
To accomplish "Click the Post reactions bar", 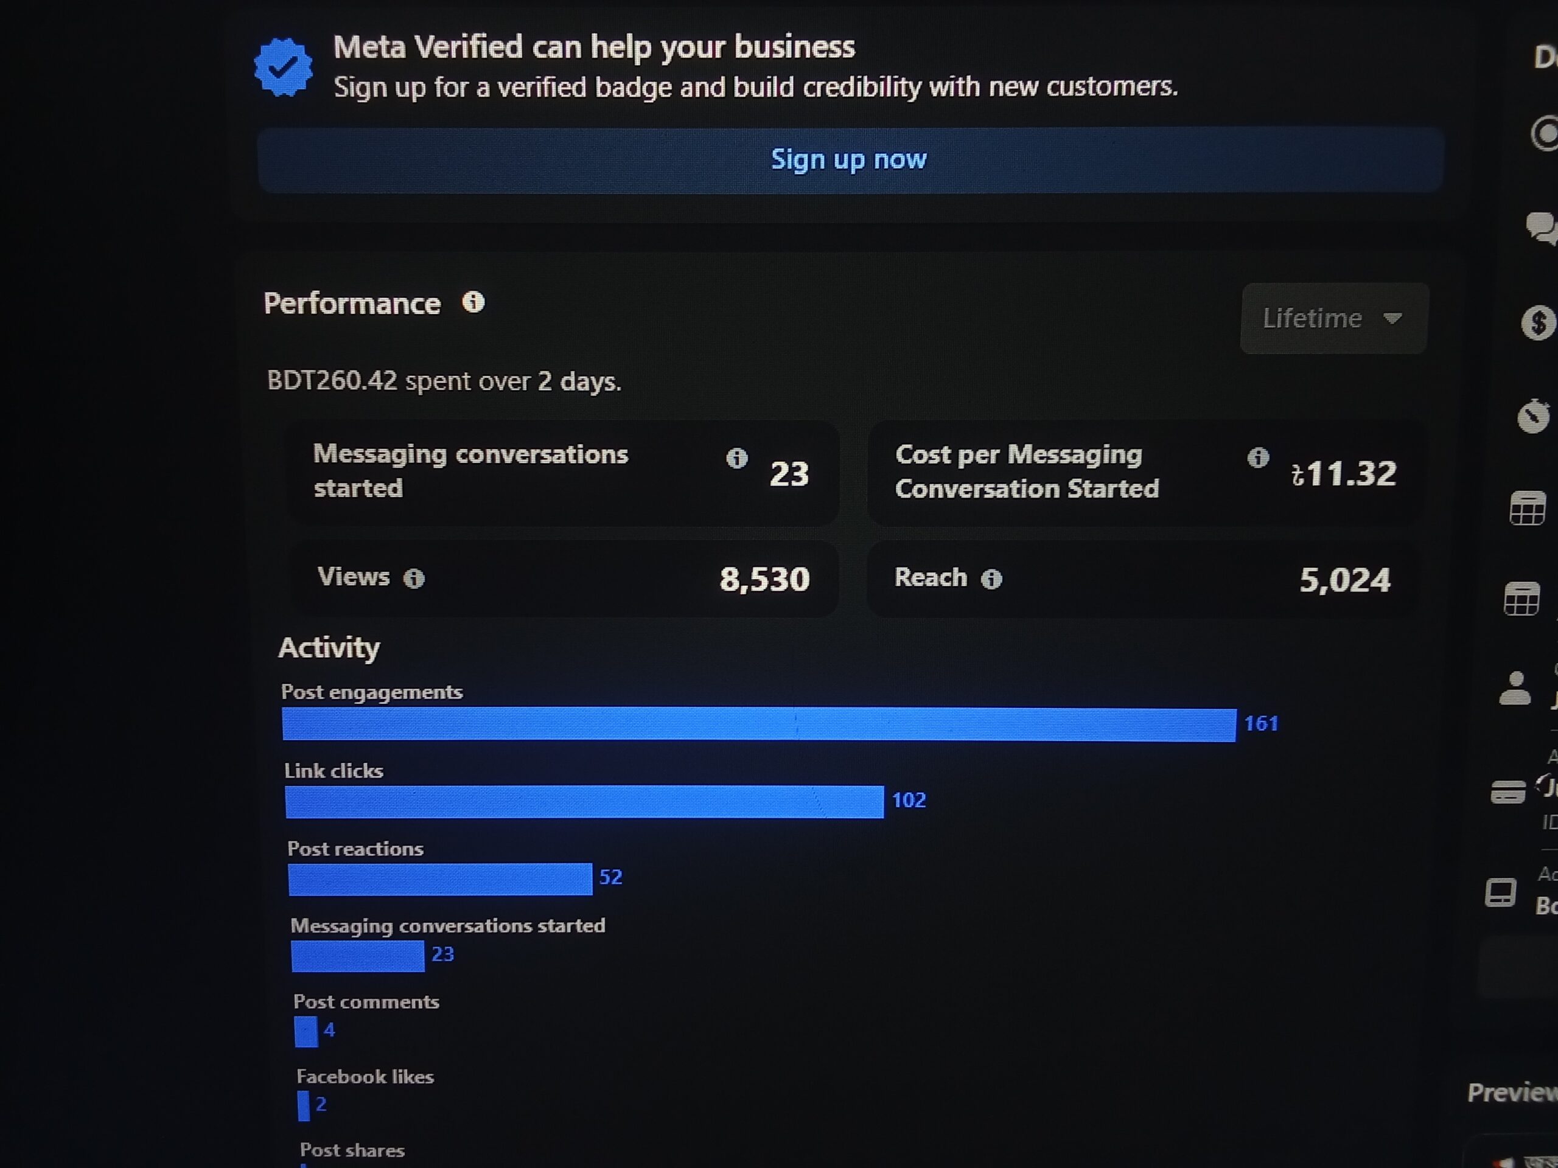I will point(440,879).
